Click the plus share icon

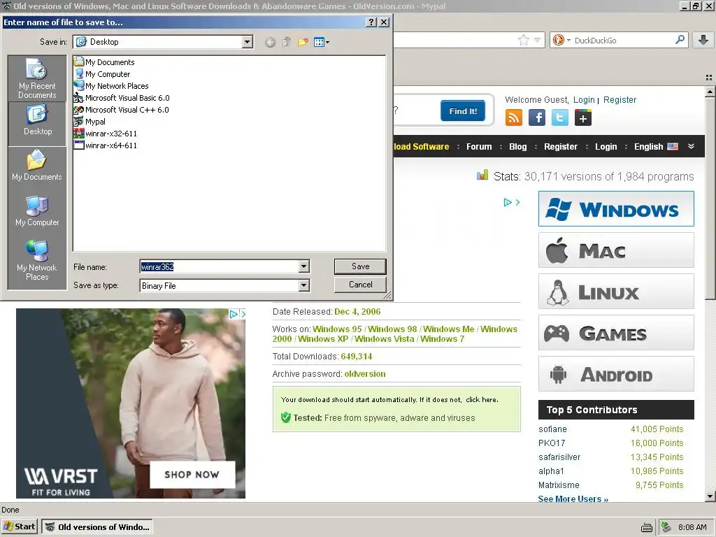583,117
